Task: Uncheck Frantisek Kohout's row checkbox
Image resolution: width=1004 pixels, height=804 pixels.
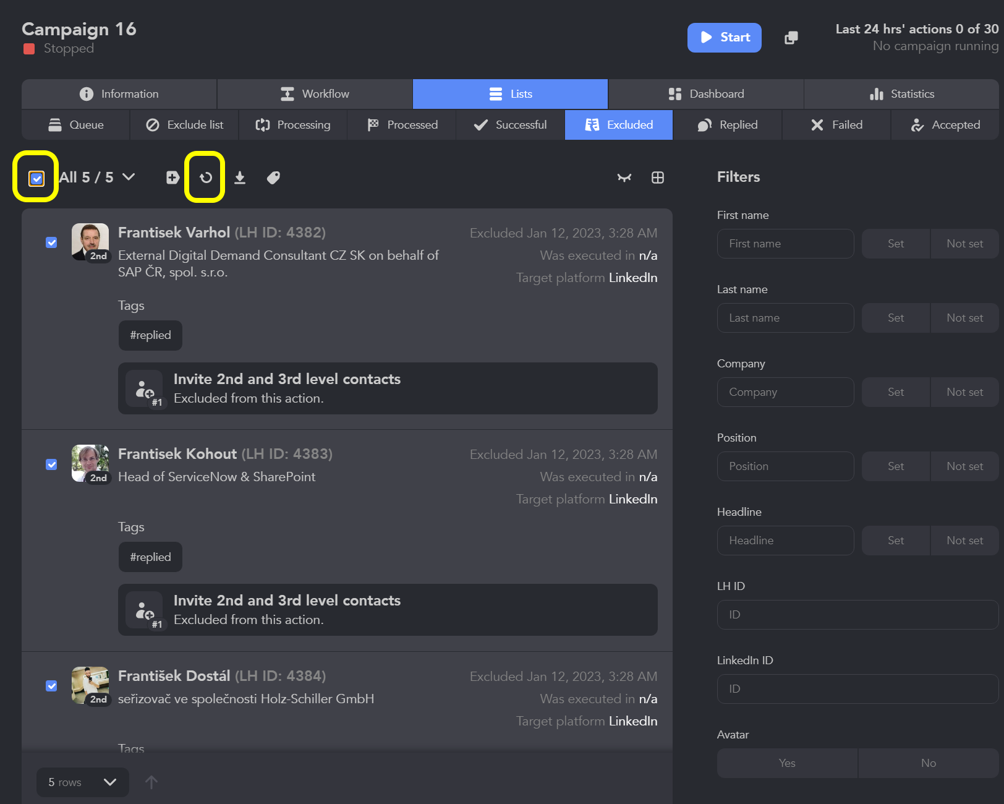Action: [51, 464]
